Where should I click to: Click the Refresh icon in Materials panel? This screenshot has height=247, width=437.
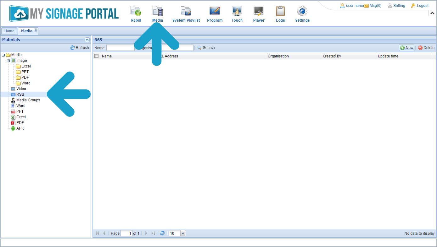click(x=72, y=48)
